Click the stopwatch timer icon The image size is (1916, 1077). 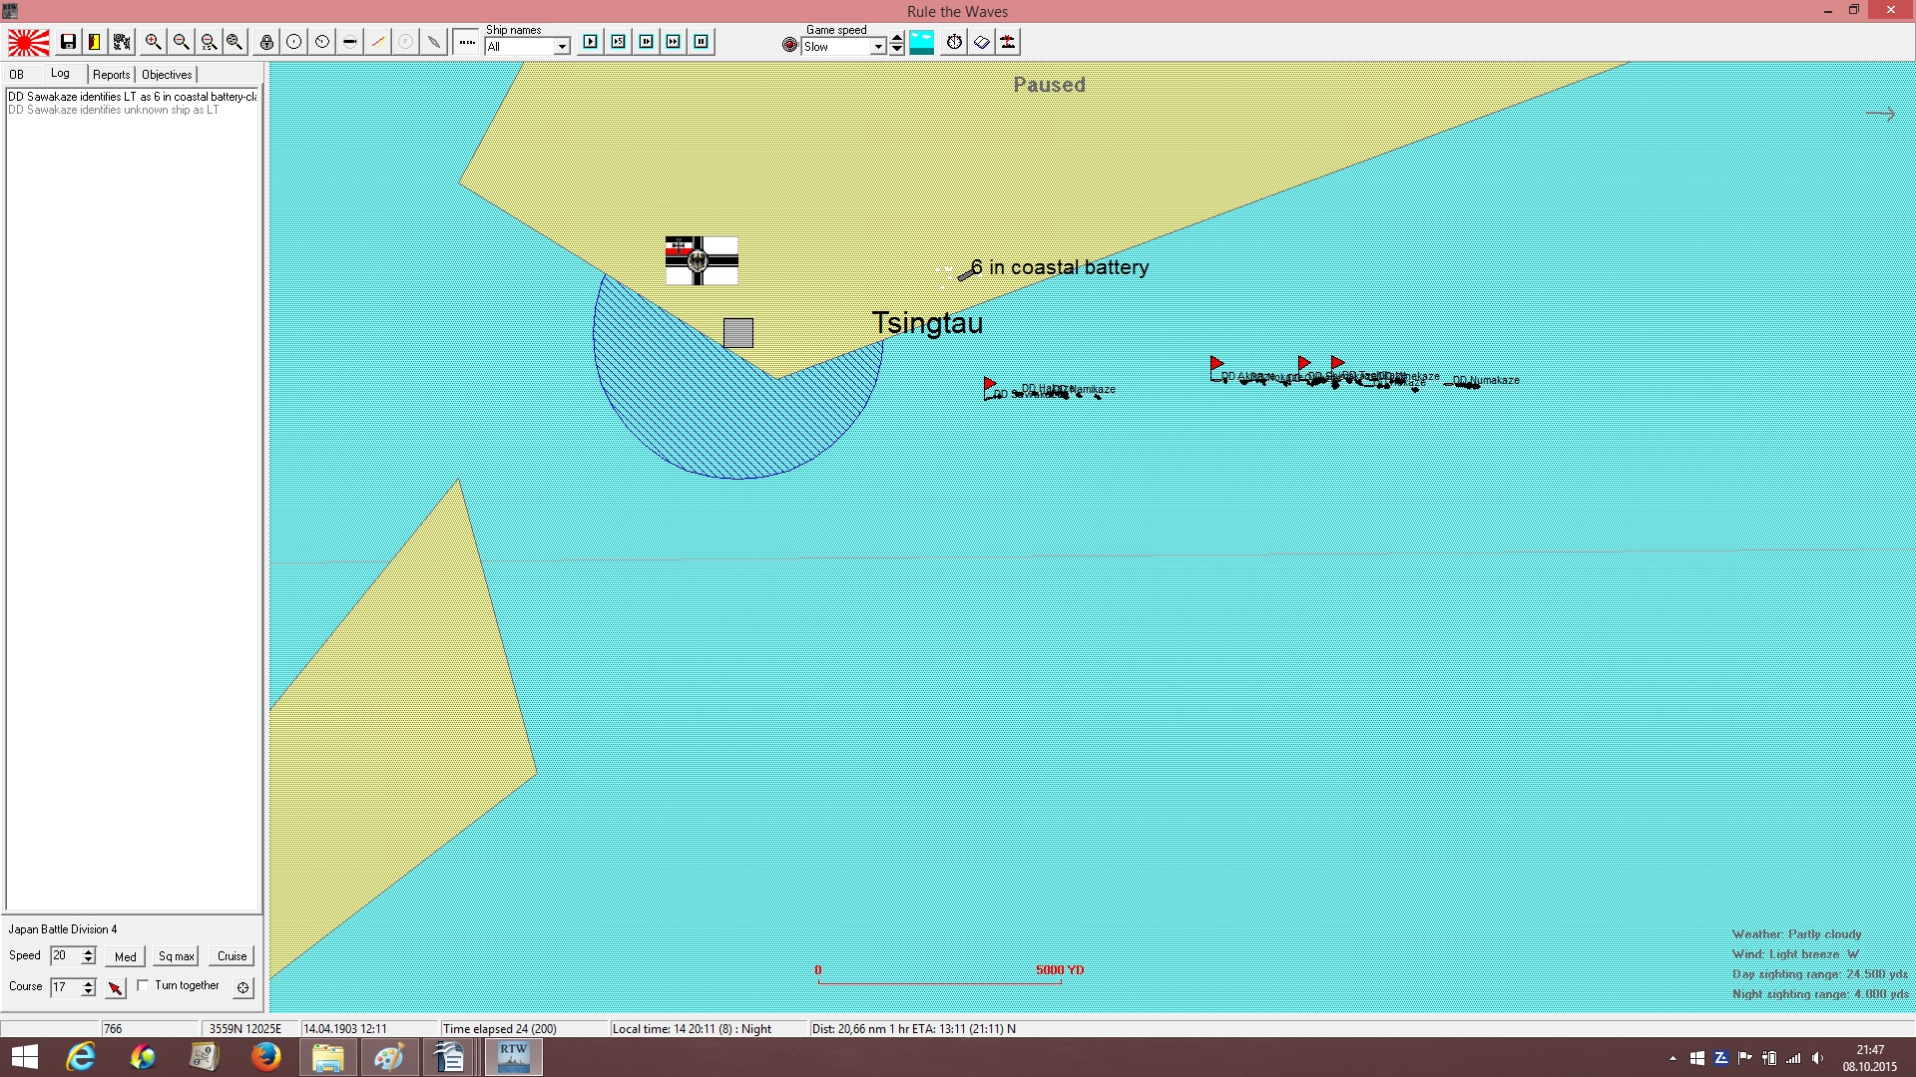pos(955,42)
